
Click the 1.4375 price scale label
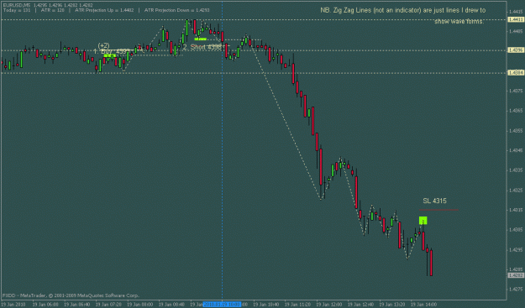pos(516,91)
